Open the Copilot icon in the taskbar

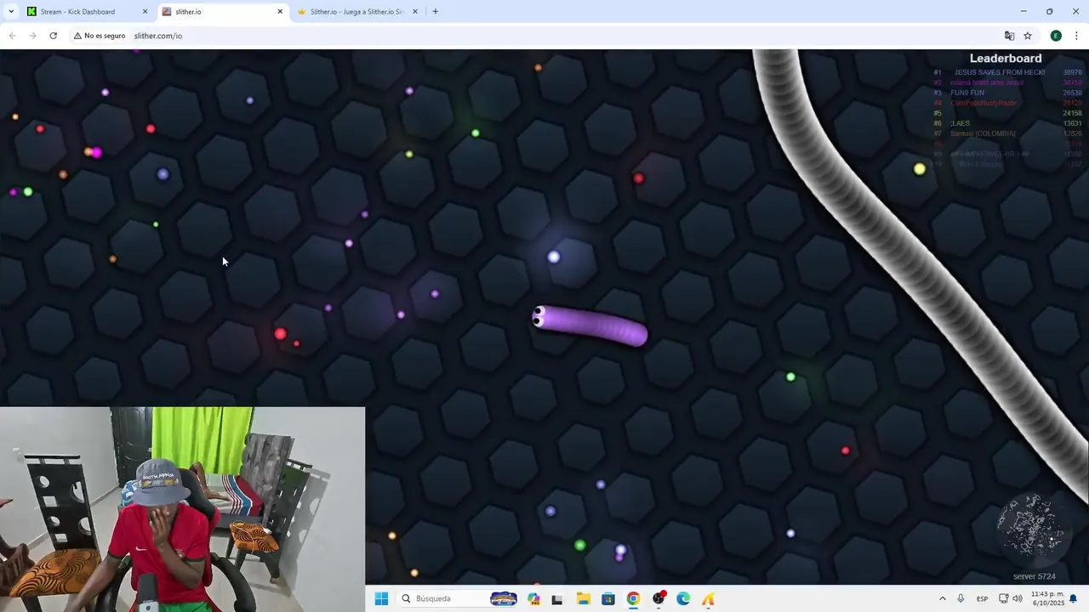point(533,598)
